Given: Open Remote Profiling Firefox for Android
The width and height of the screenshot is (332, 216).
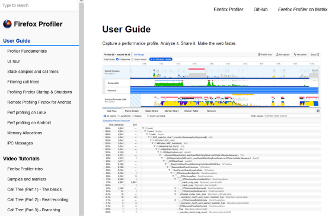Looking at the screenshot, I should (39, 102).
